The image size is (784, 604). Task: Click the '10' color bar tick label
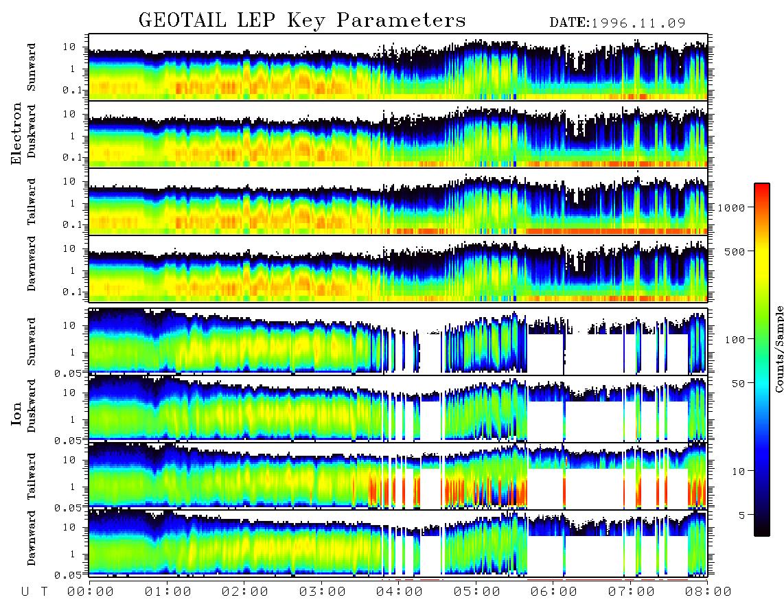pos(738,472)
